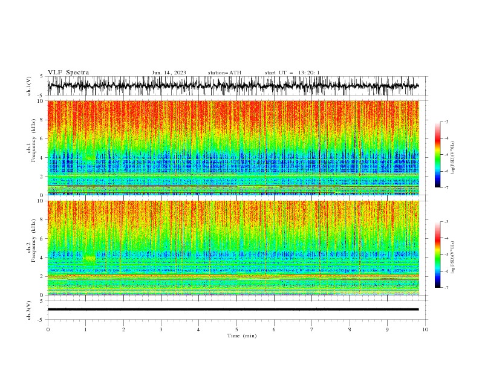The height and width of the screenshot is (370, 479).
Task: Click the time axis tick label '4'
Action: click(x=198, y=329)
